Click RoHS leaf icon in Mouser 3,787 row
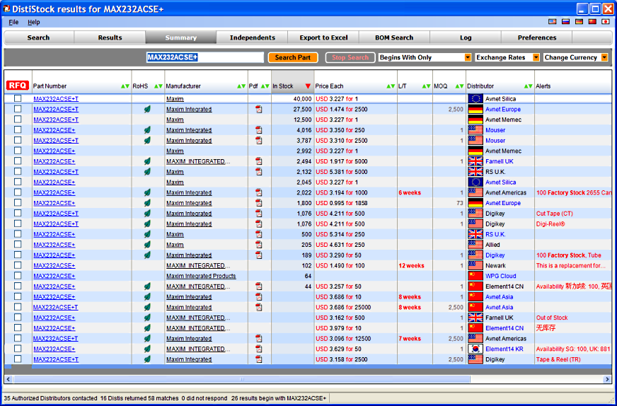Screen dimensions: 617x406 pyautogui.click(x=147, y=140)
